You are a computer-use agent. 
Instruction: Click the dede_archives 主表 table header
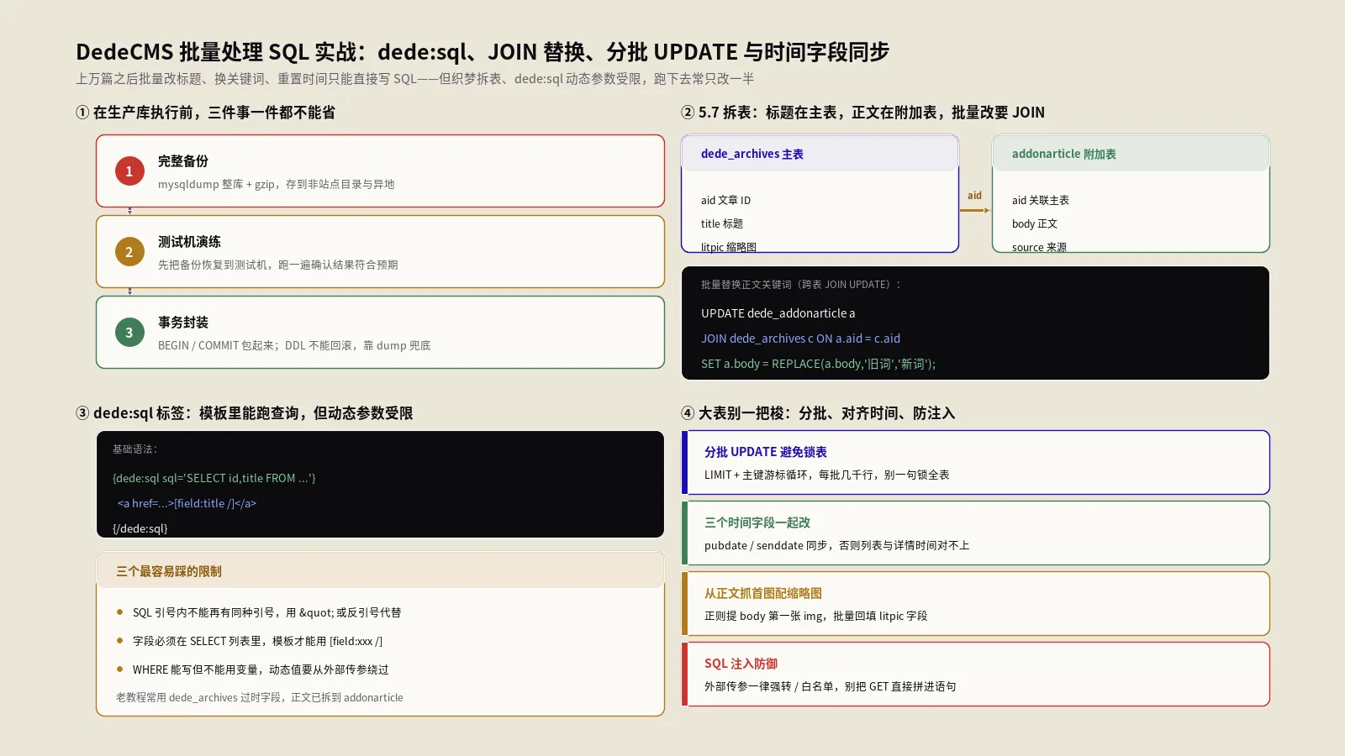820,154
